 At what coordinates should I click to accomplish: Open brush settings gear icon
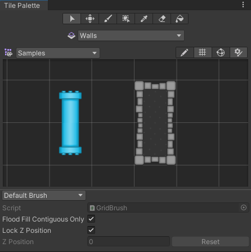[x=239, y=52]
